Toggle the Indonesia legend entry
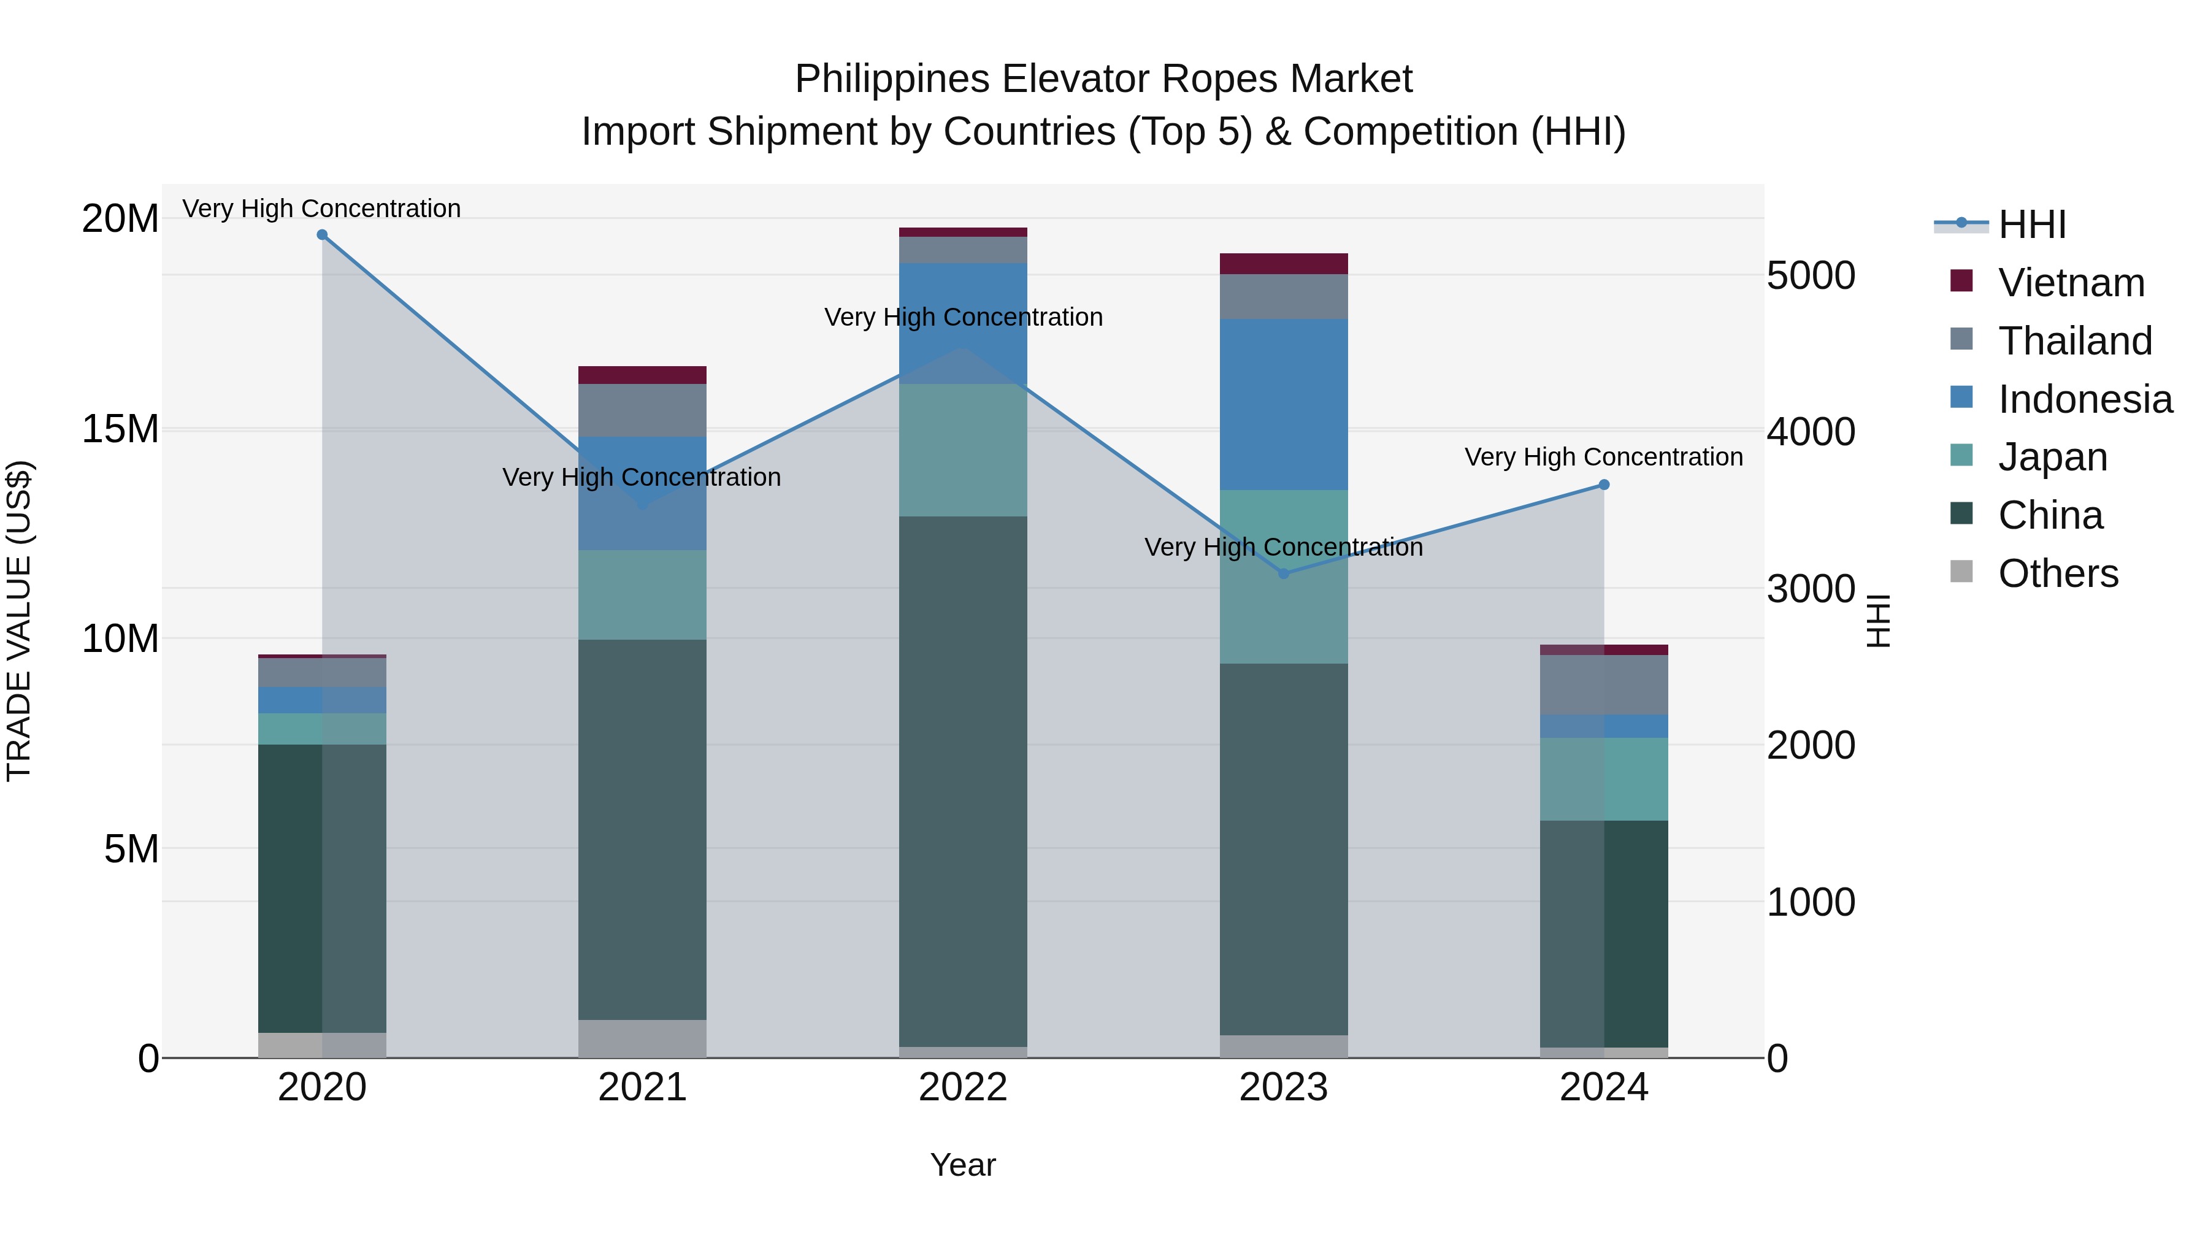This screenshot has height=1242, width=2208. 2061,399
